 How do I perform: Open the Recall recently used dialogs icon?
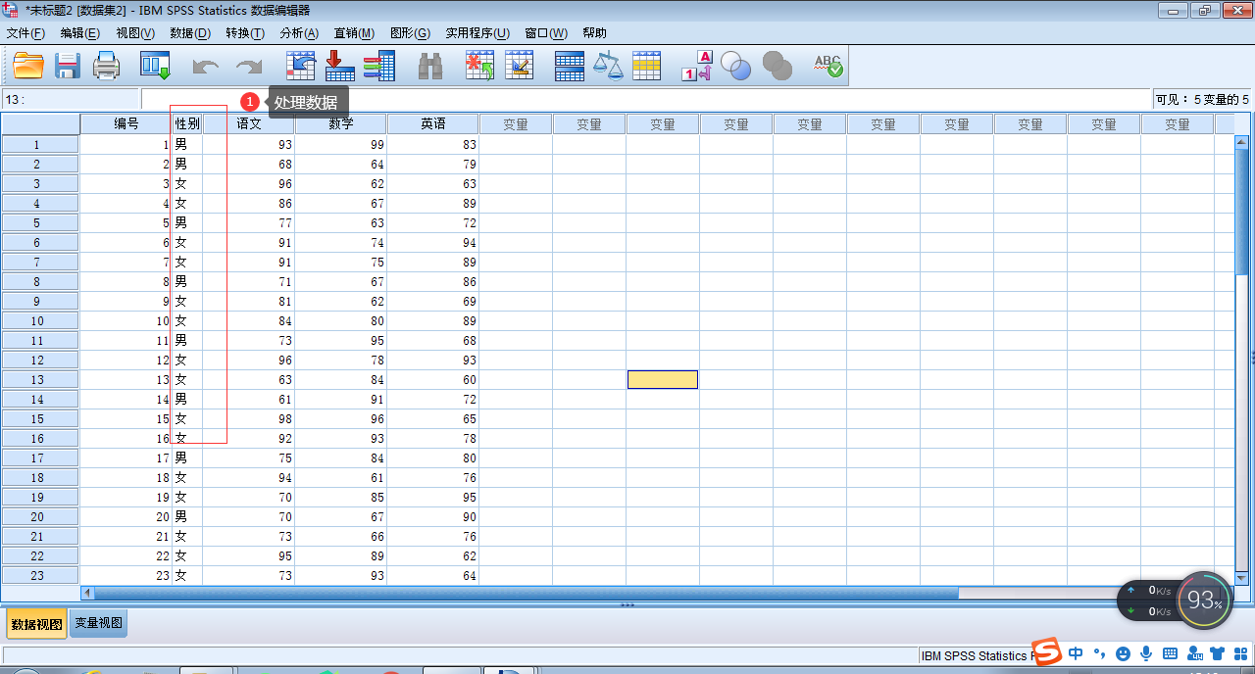click(155, 66)
